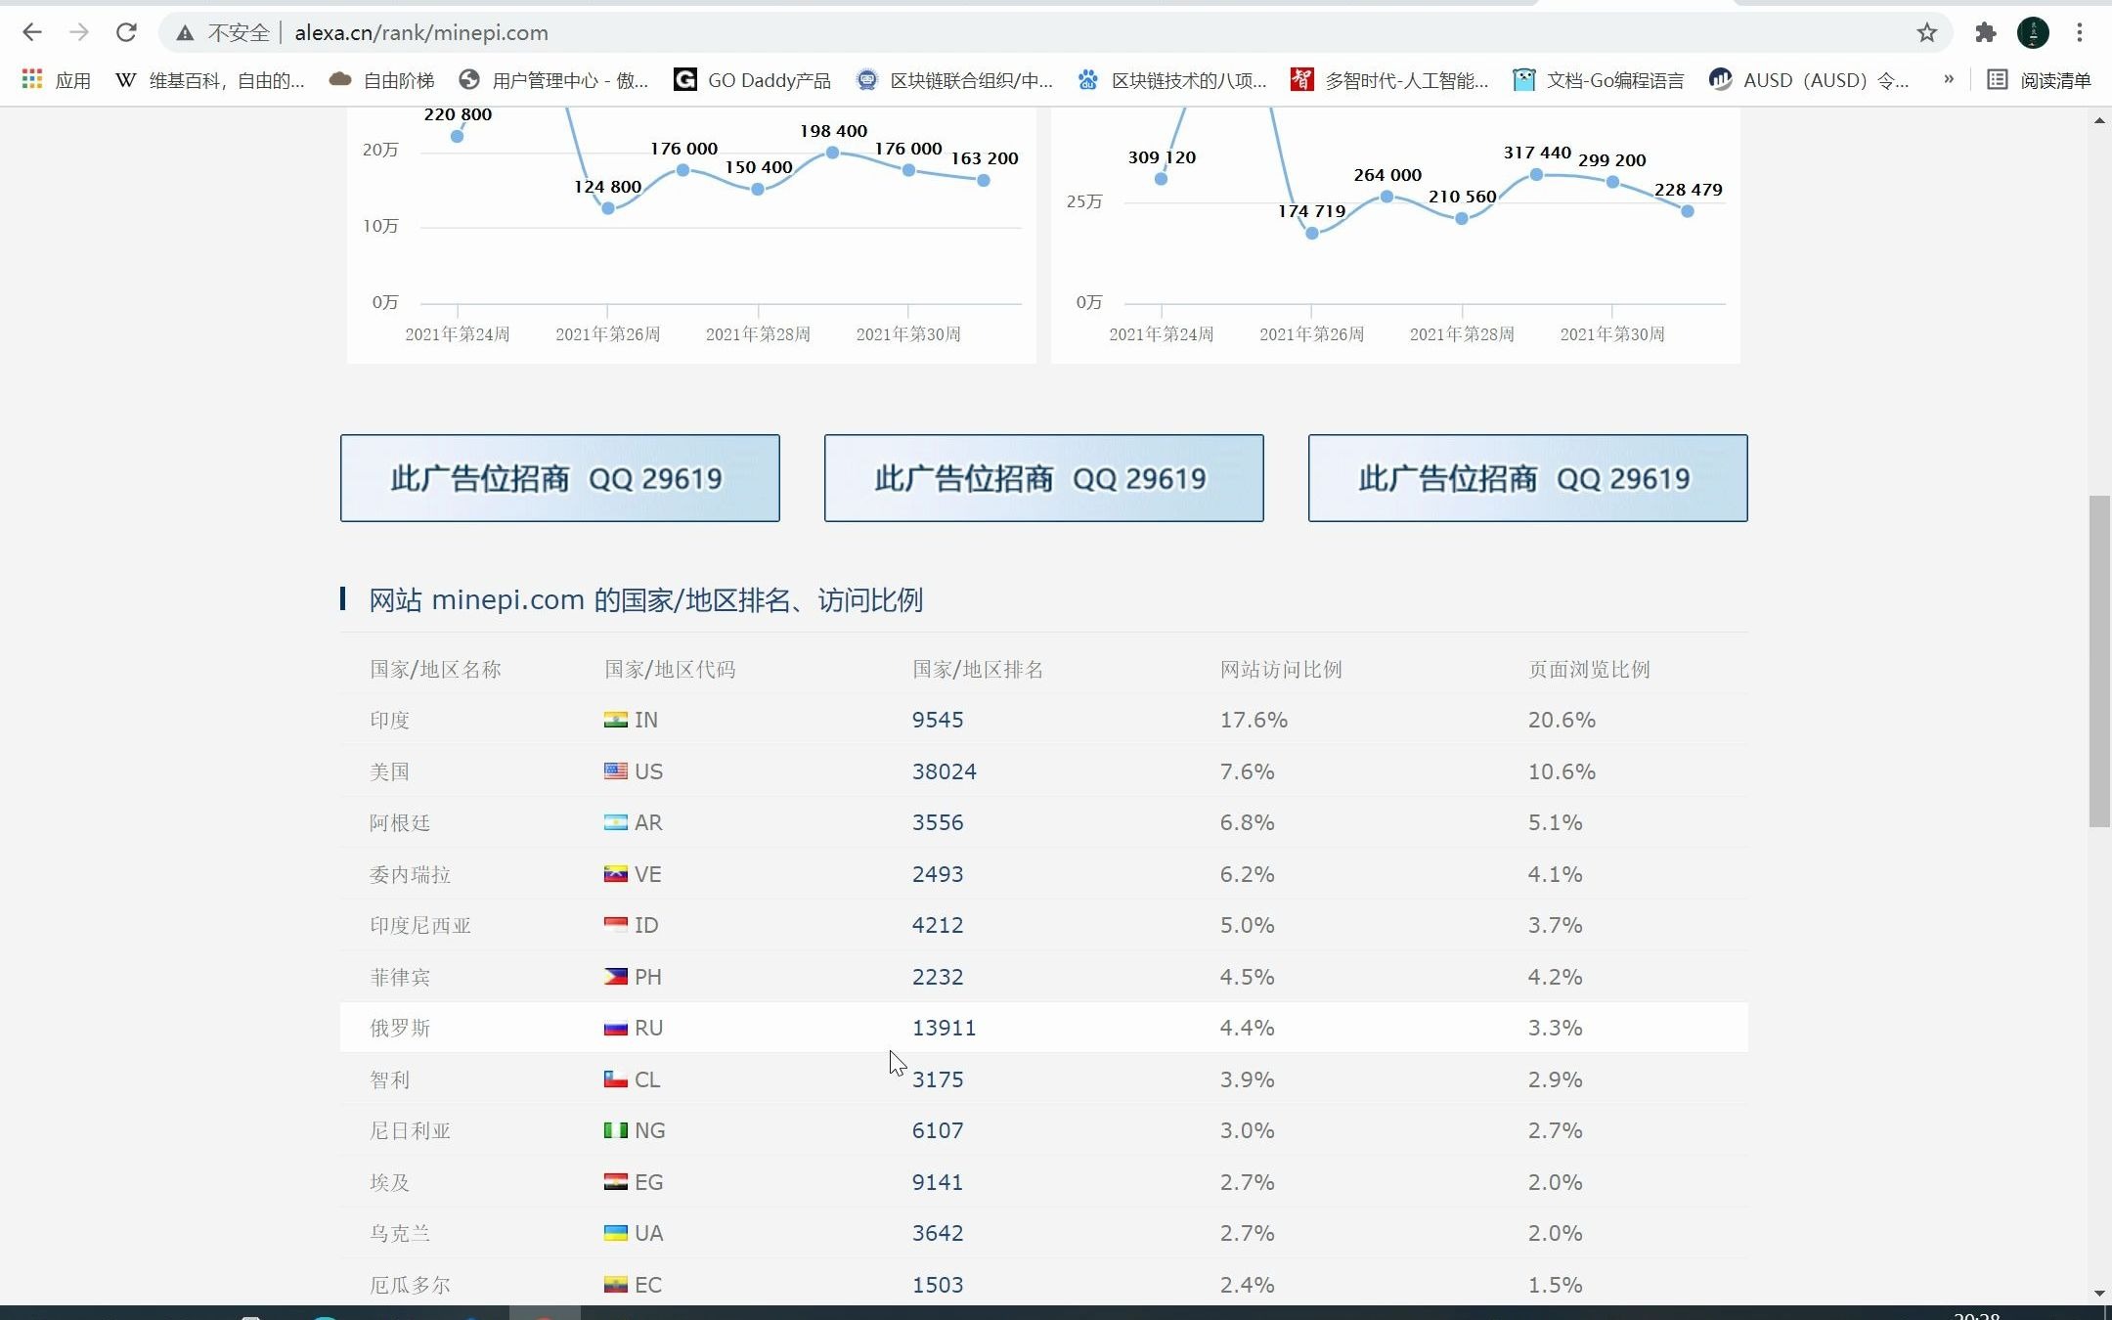Screen dimensions: 2112x1320
Task: Click the browser back arrow
Action: pyautogui.click(x=32, y=32)
